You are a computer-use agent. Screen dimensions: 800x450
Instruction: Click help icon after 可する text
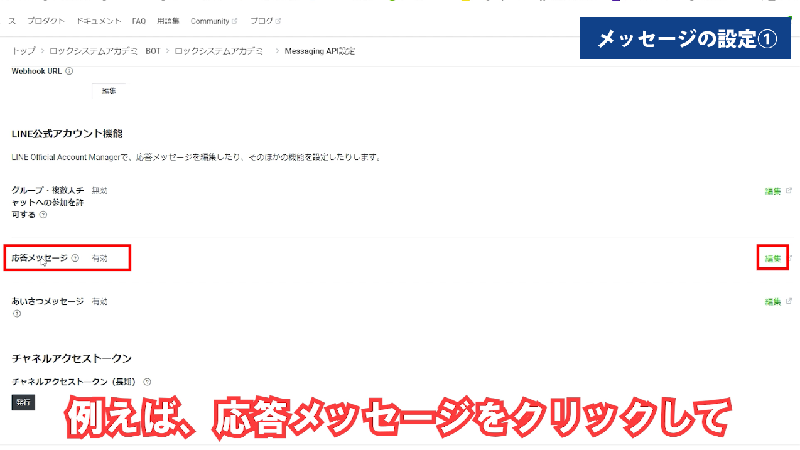click(43, 215)
